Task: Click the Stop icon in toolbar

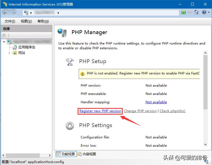Action: click(190, 12)
